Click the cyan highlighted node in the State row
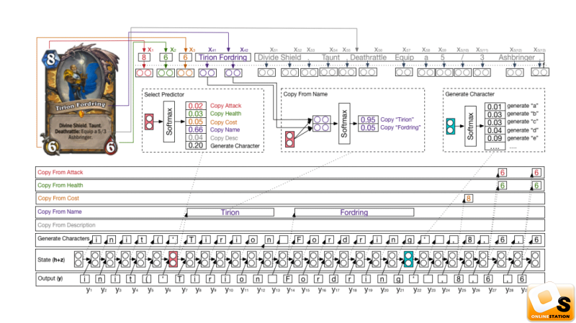 (x=408, y=259)
